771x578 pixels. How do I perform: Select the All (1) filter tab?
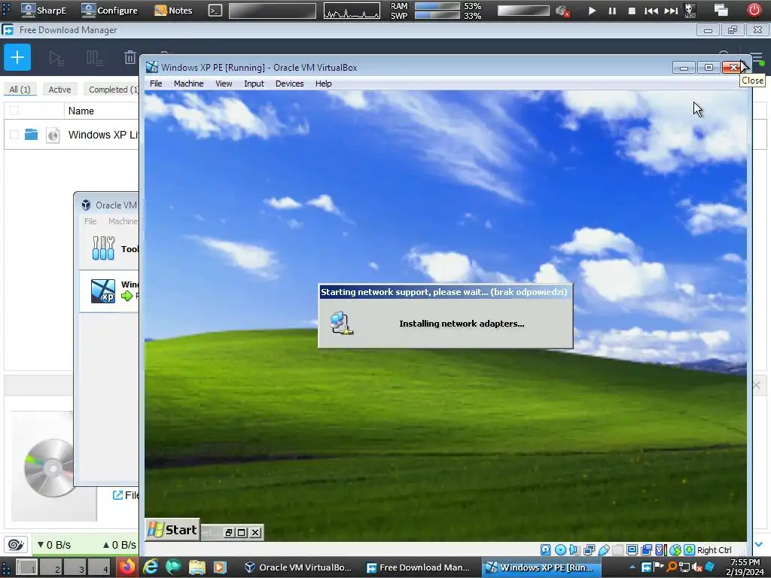20,90
